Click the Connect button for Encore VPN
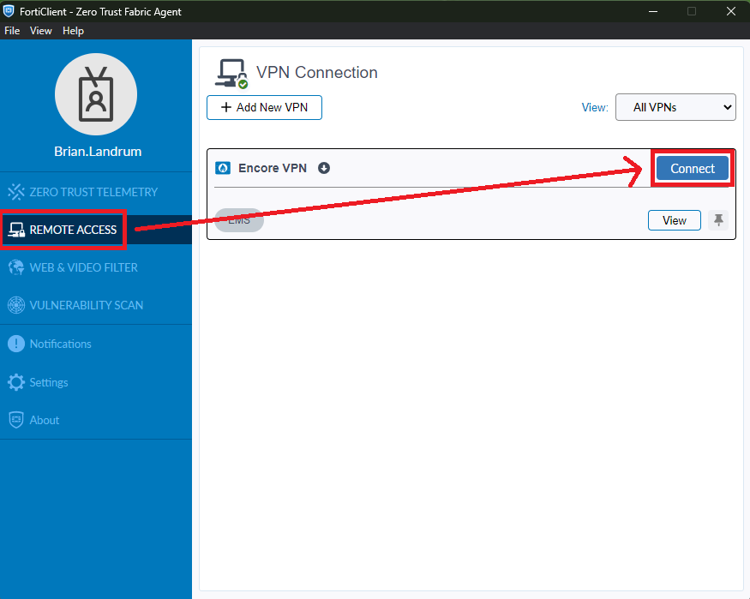This screenshot has height=599, width=750. pos(692,168)
